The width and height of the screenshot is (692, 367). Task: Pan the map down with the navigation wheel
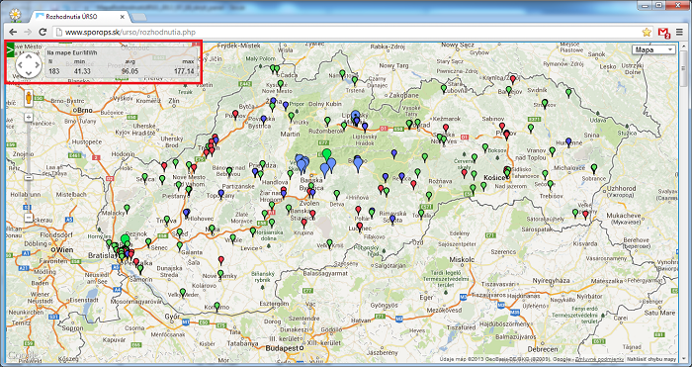29,74
